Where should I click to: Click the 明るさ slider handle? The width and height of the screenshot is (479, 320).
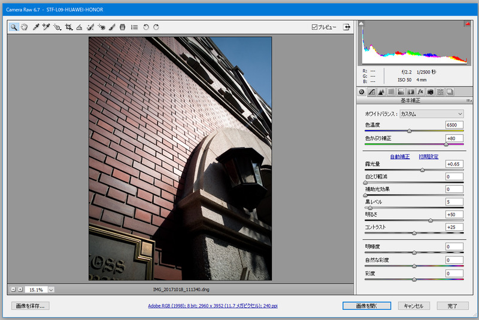pyautogui.click(x=431, y=220)
